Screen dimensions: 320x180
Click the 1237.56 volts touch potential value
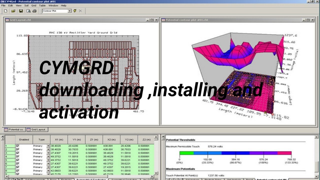[216, 175]
